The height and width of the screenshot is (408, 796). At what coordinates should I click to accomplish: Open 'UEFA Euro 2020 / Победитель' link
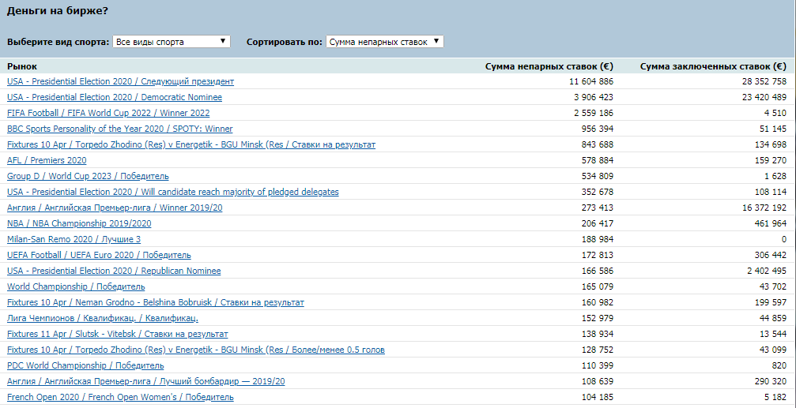tap(99, 255)
